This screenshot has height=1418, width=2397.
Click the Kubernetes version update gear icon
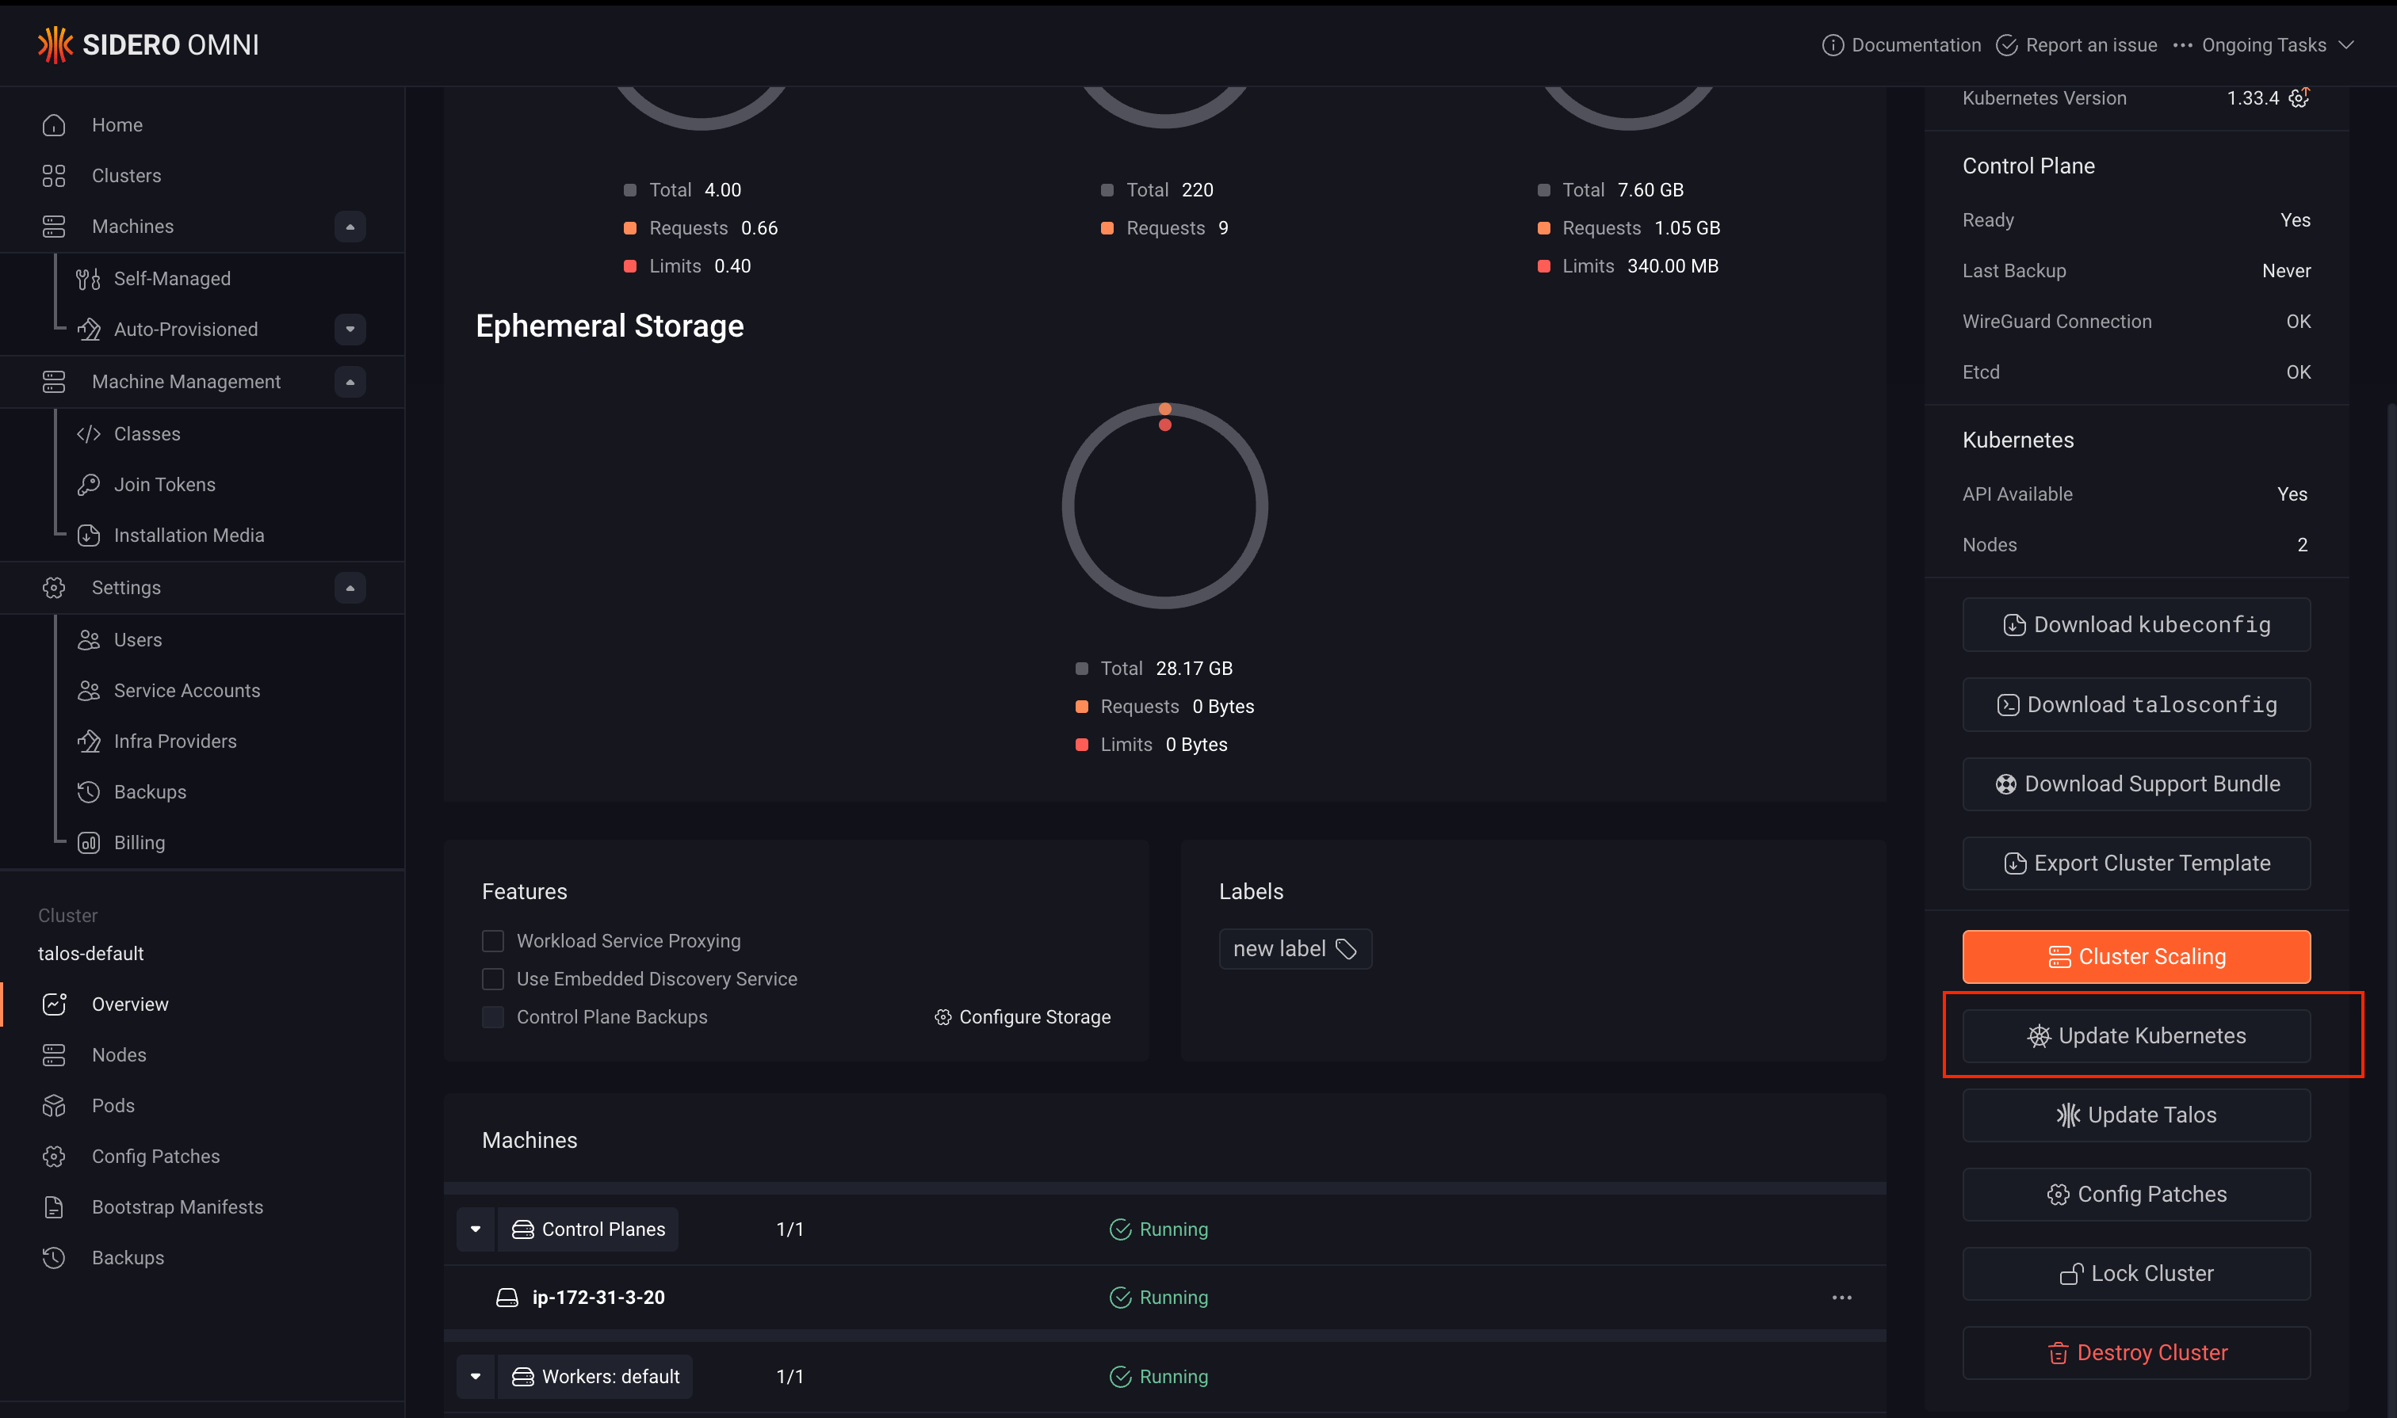pyautogui.click(x=2299, y=97)
